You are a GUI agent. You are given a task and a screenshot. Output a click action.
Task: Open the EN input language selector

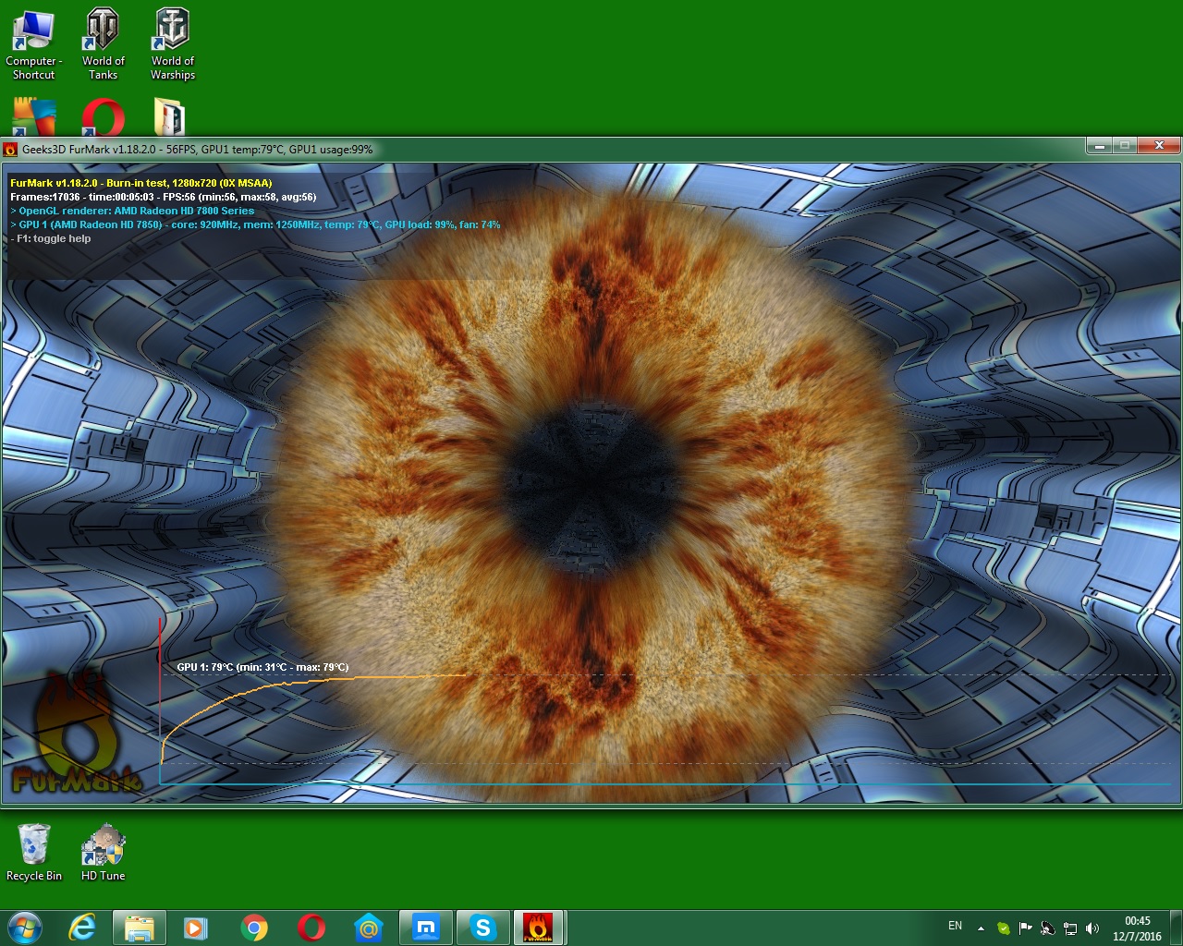tap(955, 926)
